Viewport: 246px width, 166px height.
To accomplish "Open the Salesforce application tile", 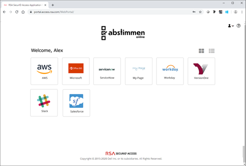I will click(76, 103).
